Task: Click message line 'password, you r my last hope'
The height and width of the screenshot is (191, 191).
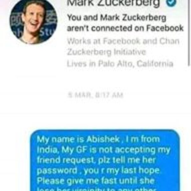Action: coord(98,171)
